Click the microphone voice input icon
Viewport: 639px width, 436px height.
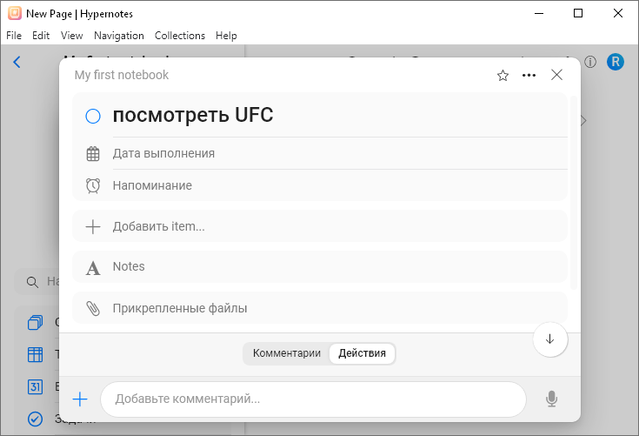(551, 399)
